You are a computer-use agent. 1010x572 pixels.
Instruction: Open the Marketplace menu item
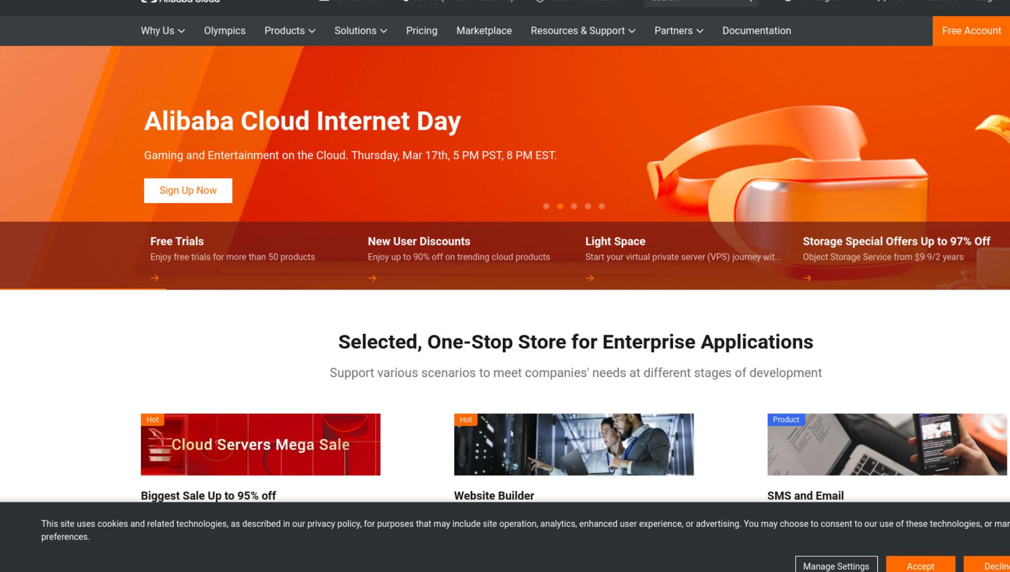484,31
